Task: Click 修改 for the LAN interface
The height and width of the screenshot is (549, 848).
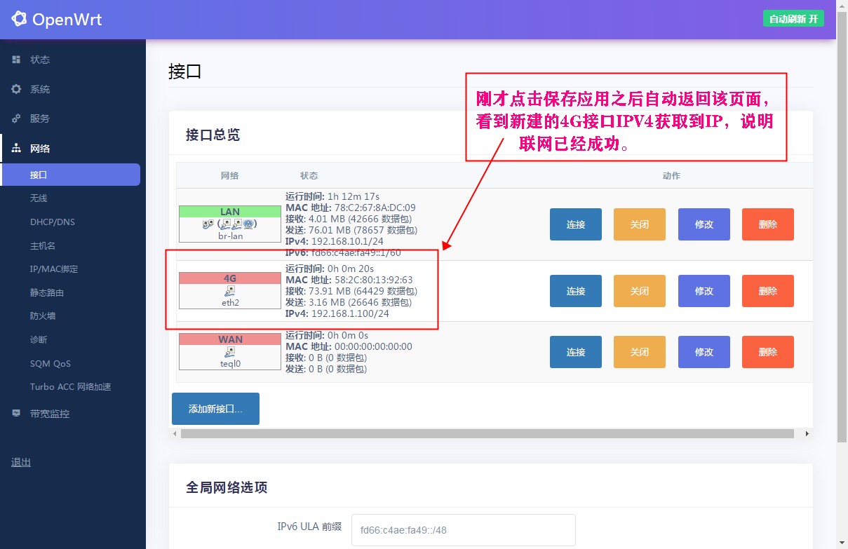Action: coord(704,224)
